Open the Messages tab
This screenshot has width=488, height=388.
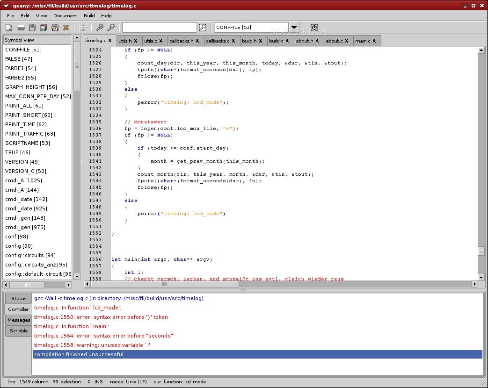click(19, 320)
